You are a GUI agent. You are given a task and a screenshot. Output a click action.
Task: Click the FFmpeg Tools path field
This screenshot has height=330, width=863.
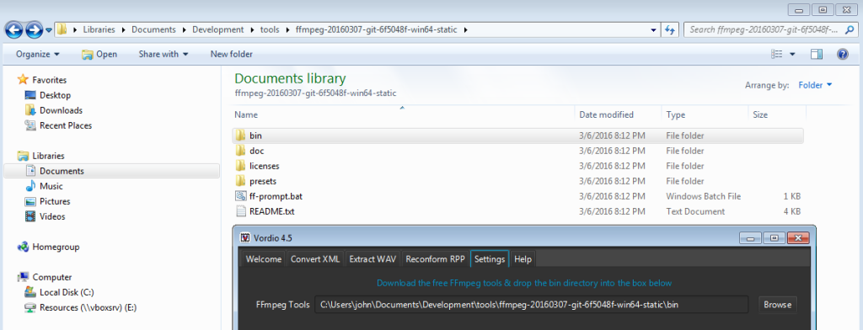coord(531,304)
